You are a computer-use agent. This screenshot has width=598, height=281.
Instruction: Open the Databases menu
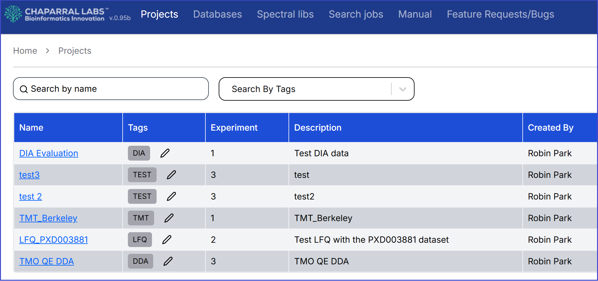point(217,14)
